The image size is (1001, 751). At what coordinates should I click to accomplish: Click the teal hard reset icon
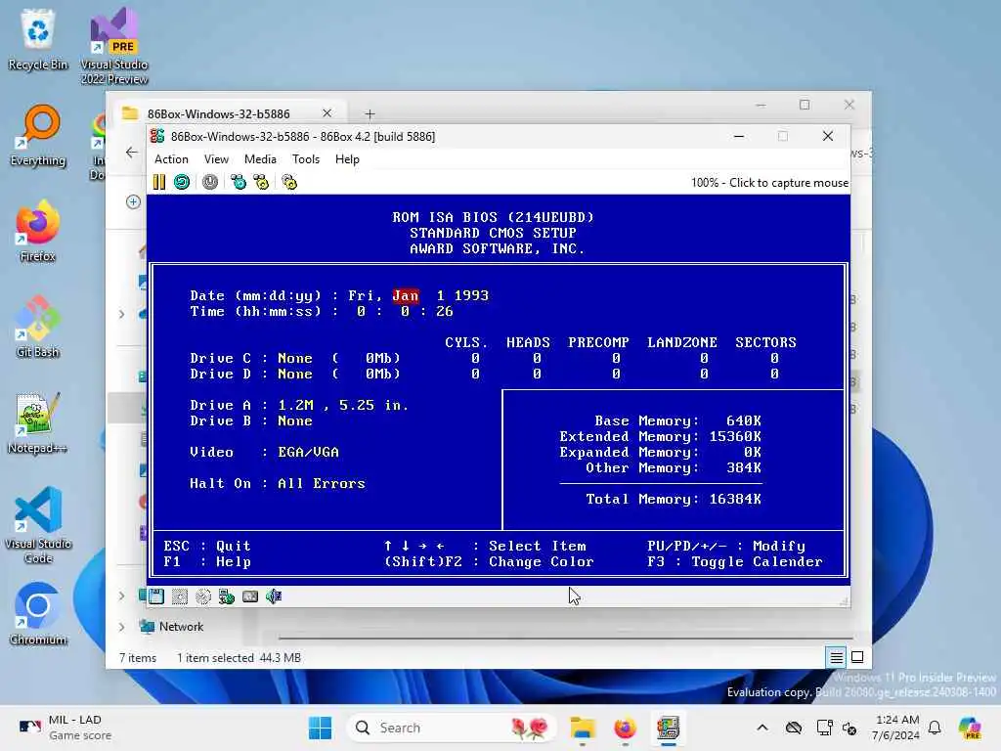click(182, 182)
